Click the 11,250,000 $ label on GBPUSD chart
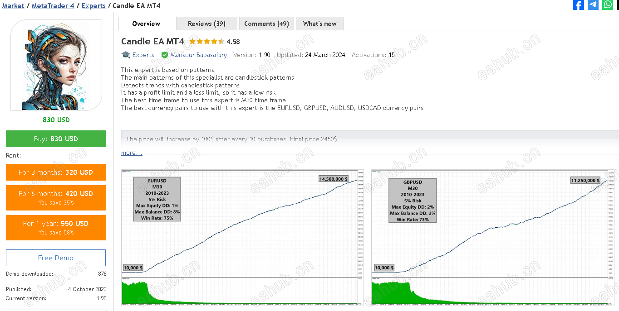The width and height of the screenshot is (619, 311). (585, 180)
